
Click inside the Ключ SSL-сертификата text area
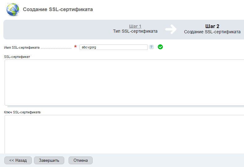tap(124, 134)
